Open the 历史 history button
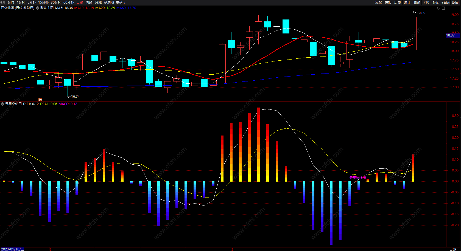 [398, 2]
